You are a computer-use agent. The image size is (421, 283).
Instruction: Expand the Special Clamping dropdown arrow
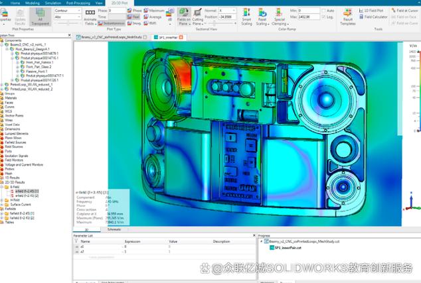(287, 24)
